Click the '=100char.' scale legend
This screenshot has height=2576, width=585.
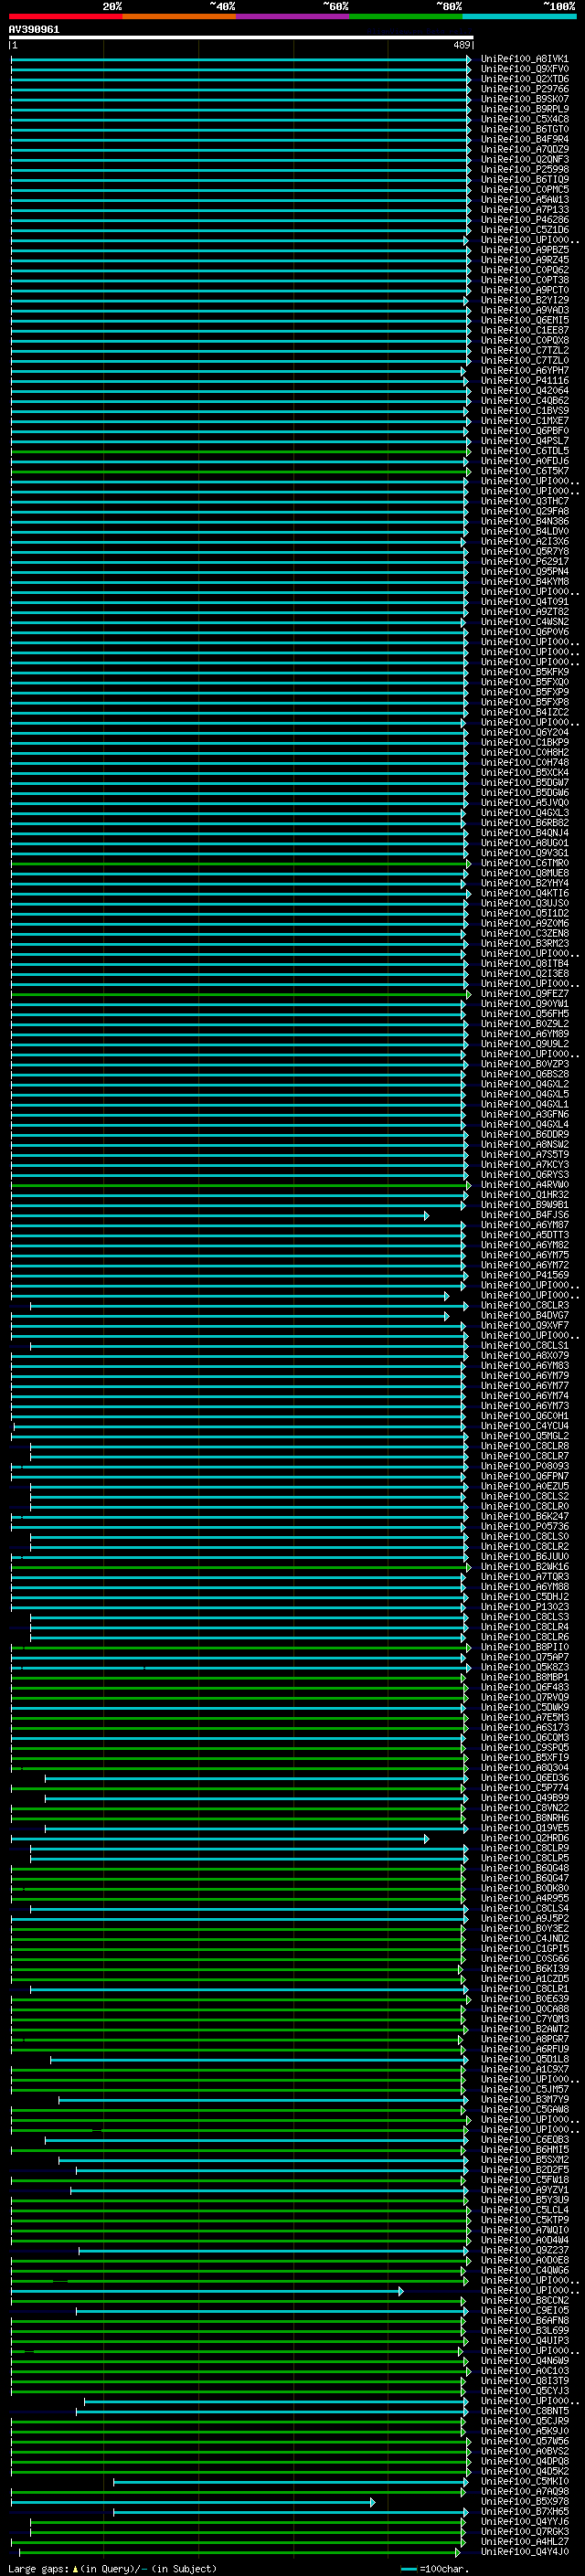[444, 2569]
